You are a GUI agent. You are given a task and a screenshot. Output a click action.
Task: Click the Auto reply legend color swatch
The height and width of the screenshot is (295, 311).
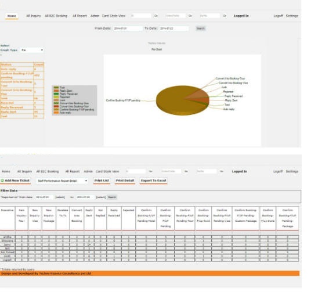tap(56, 113)
